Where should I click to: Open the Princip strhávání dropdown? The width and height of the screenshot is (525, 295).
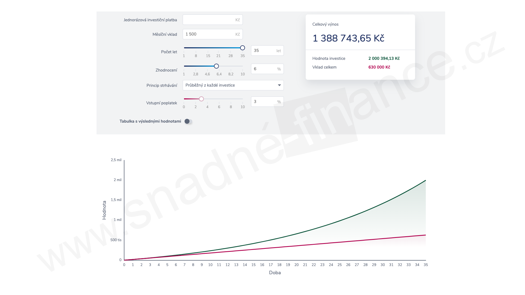point(233,85)
